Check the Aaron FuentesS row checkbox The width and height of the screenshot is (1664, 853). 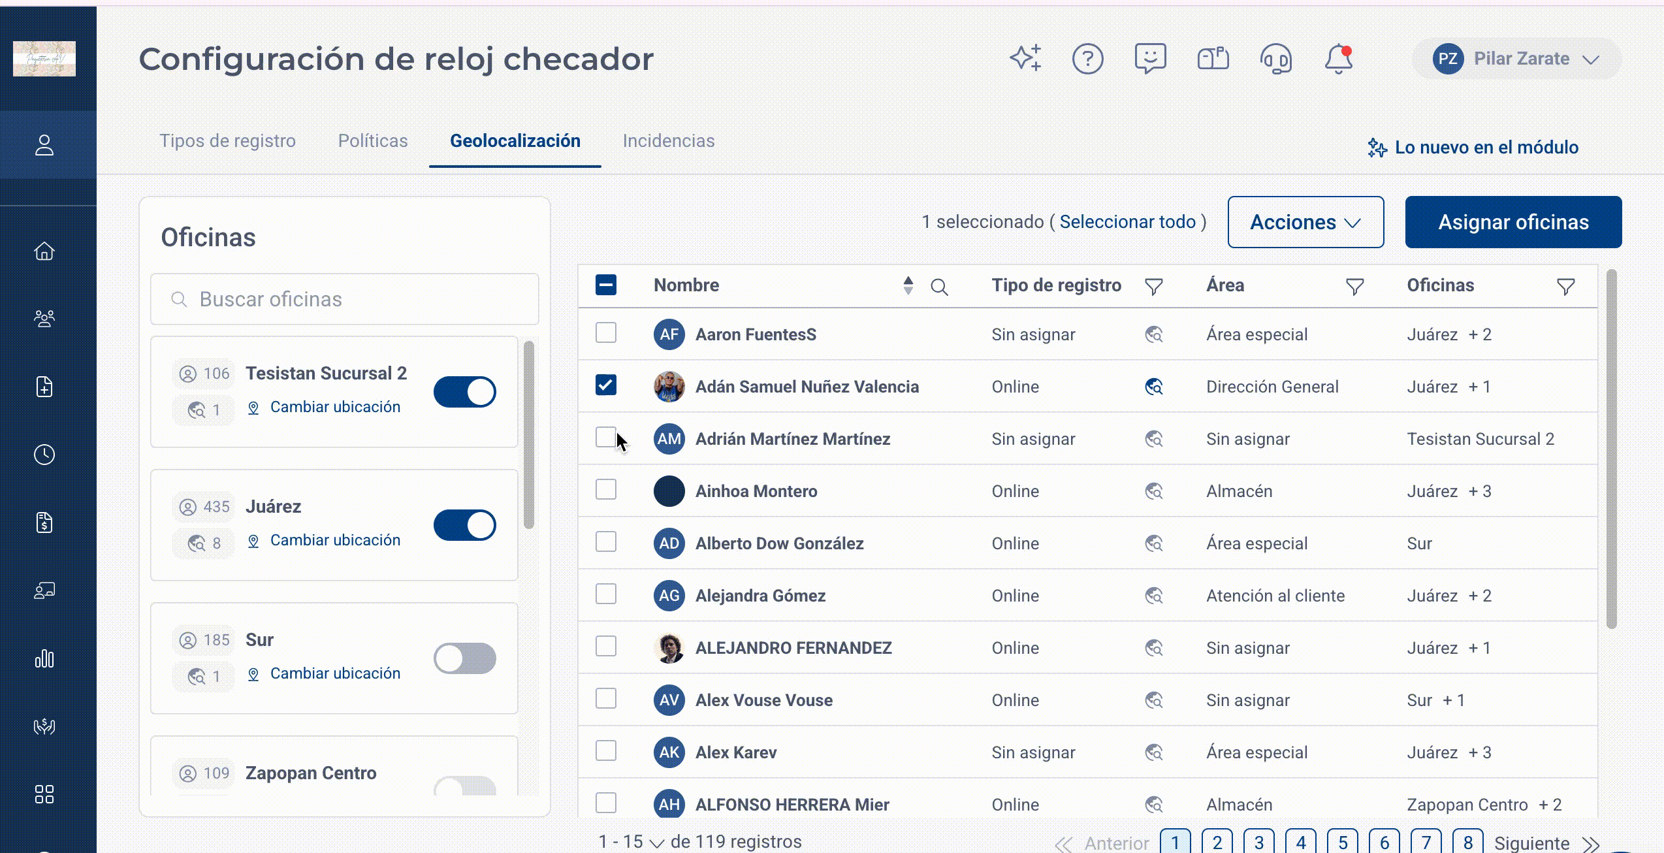click(x=606, y=332)
